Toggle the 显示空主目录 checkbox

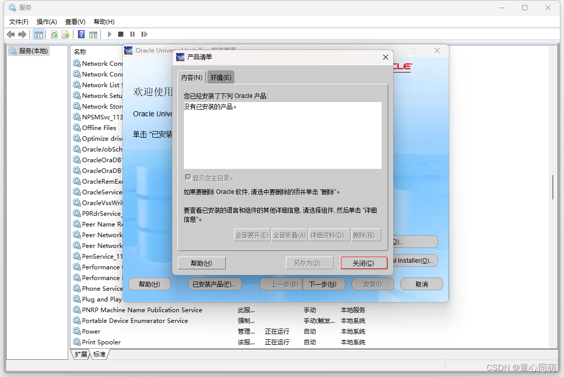point(188,177)
